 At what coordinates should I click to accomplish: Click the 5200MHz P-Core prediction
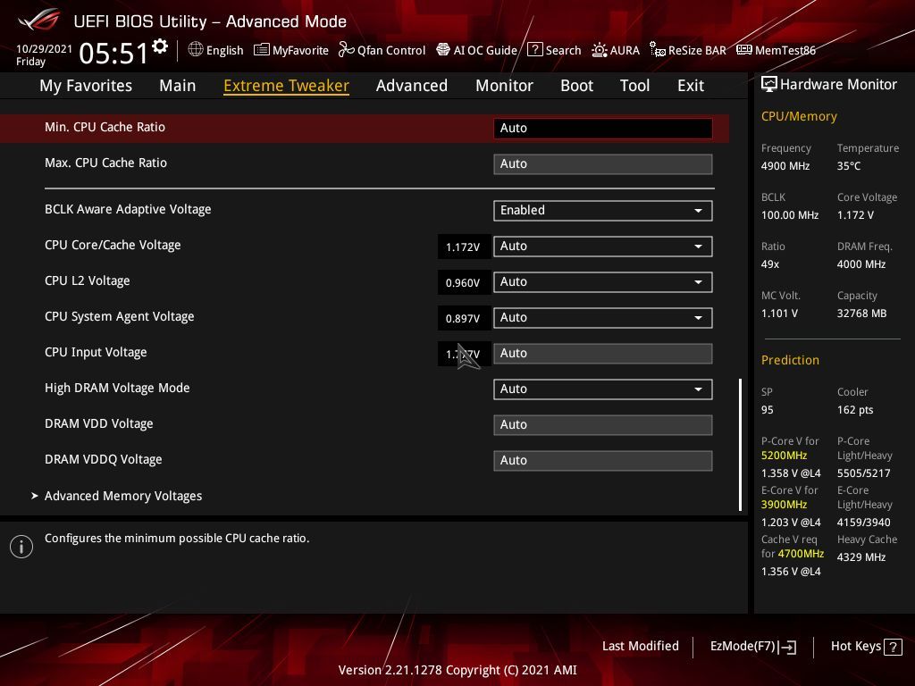(x=784, y=456)
